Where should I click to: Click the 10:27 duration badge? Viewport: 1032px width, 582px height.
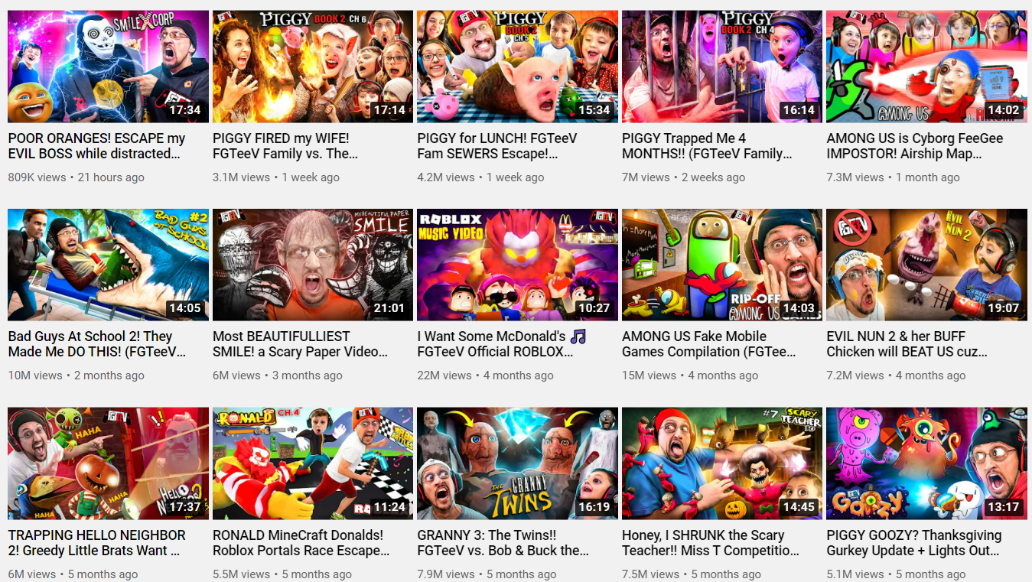594,308
